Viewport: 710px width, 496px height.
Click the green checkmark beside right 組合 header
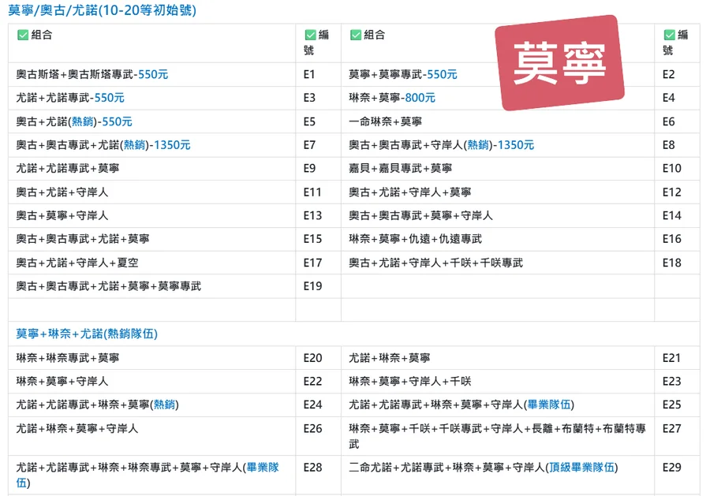[x=355, y=35]
